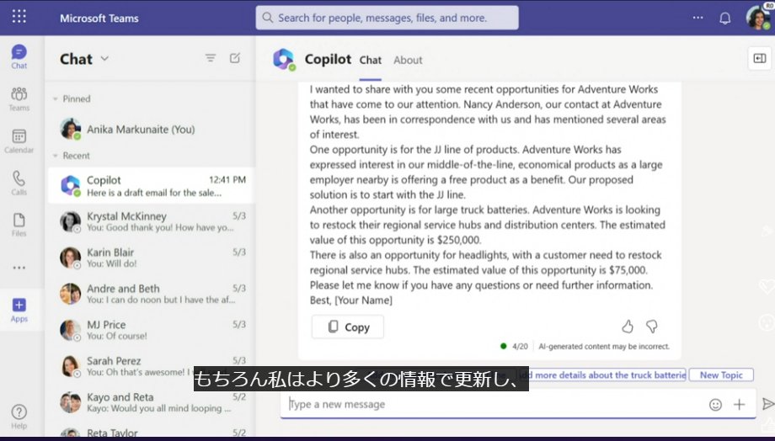The height and width of the screenshot is (441, 775).
Task: Start a new chat with compose icon
Action: point(235,58)
